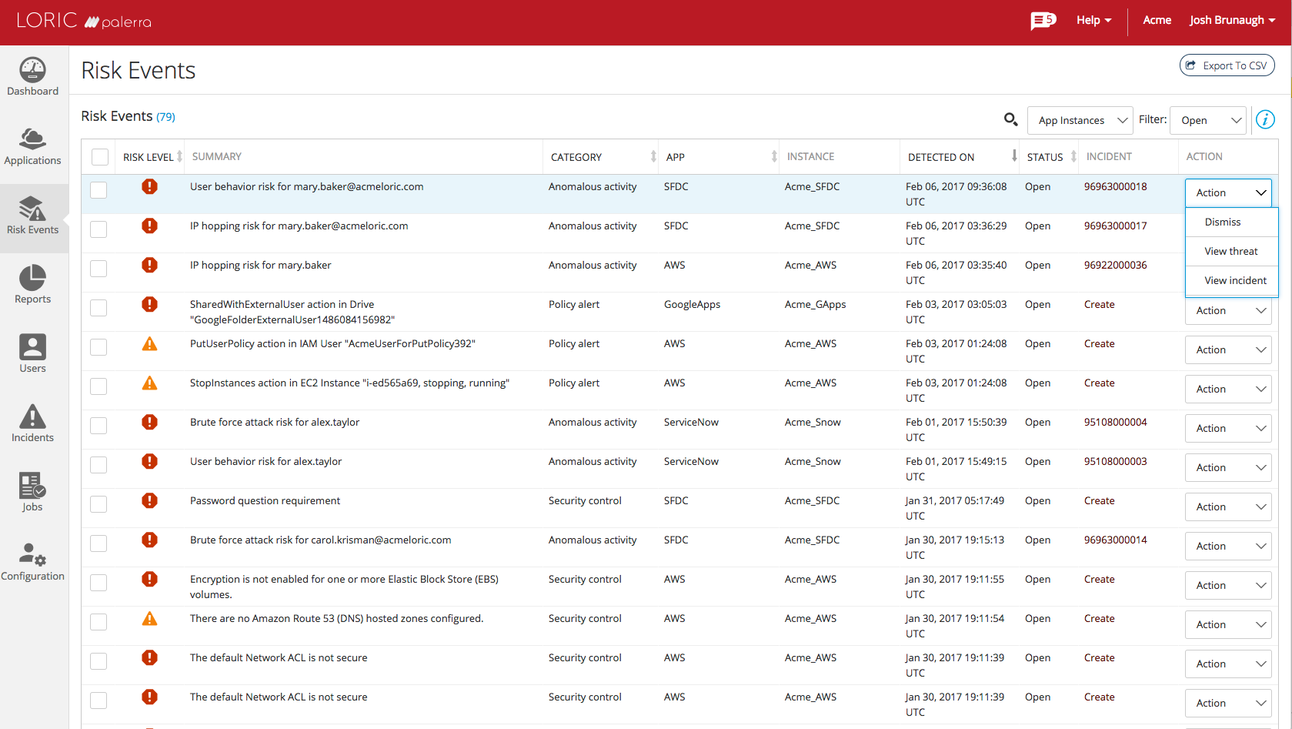Click the Export To CSV button

(1227, 65)
